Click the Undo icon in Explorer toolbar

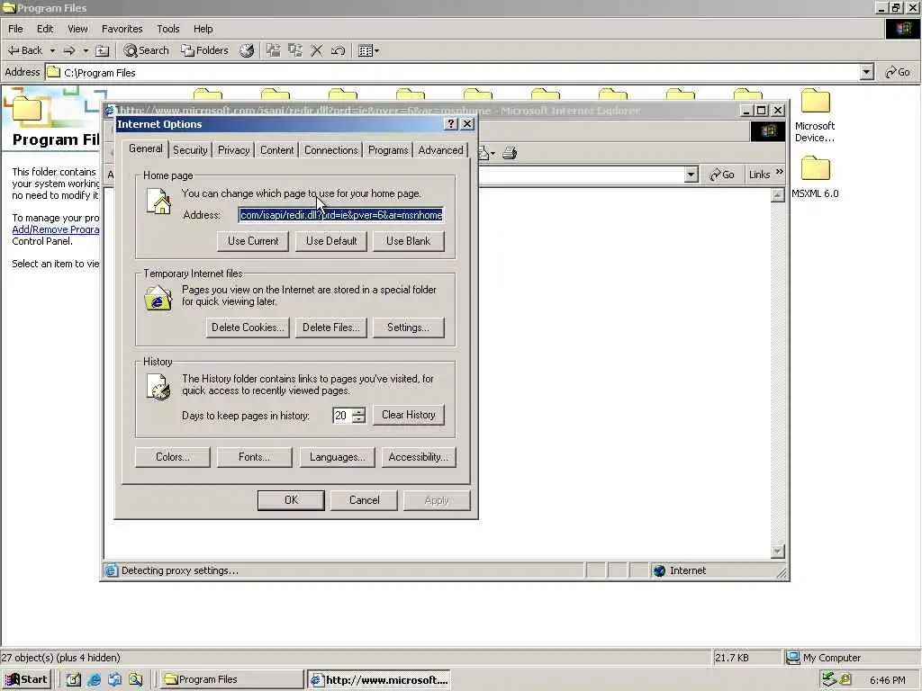pos(338,50)
